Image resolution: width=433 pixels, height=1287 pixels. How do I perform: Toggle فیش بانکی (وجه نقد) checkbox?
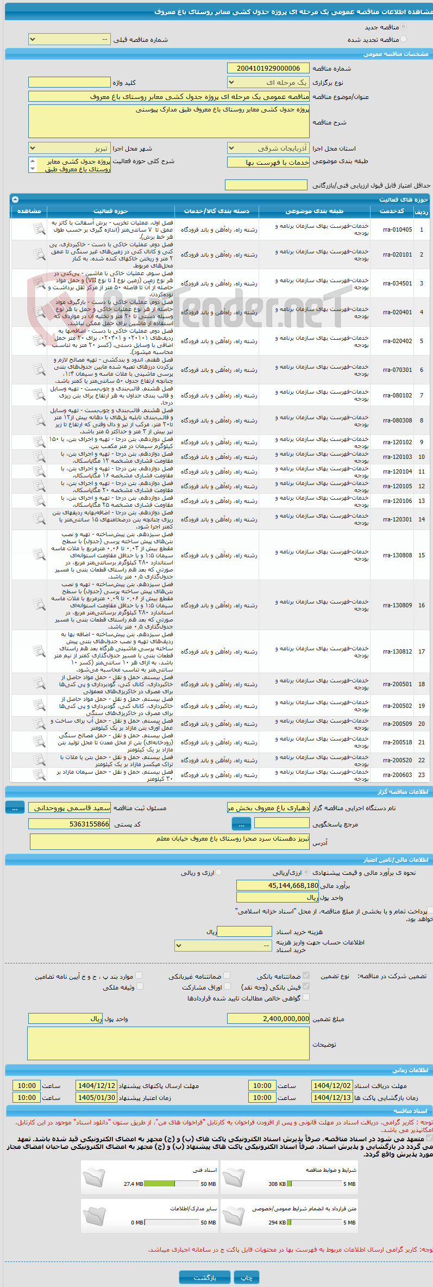pyautogui.click(x=306, y=986)
